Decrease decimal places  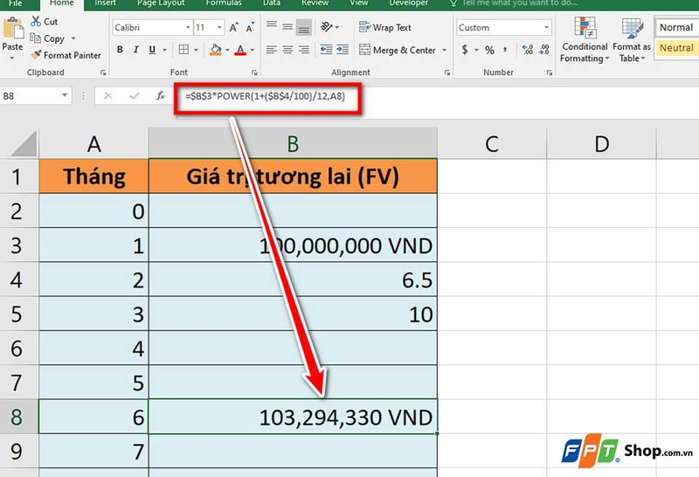coord(543,50)
